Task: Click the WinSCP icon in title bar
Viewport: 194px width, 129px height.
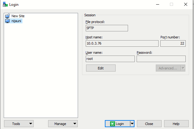Action: click(5, 5)
